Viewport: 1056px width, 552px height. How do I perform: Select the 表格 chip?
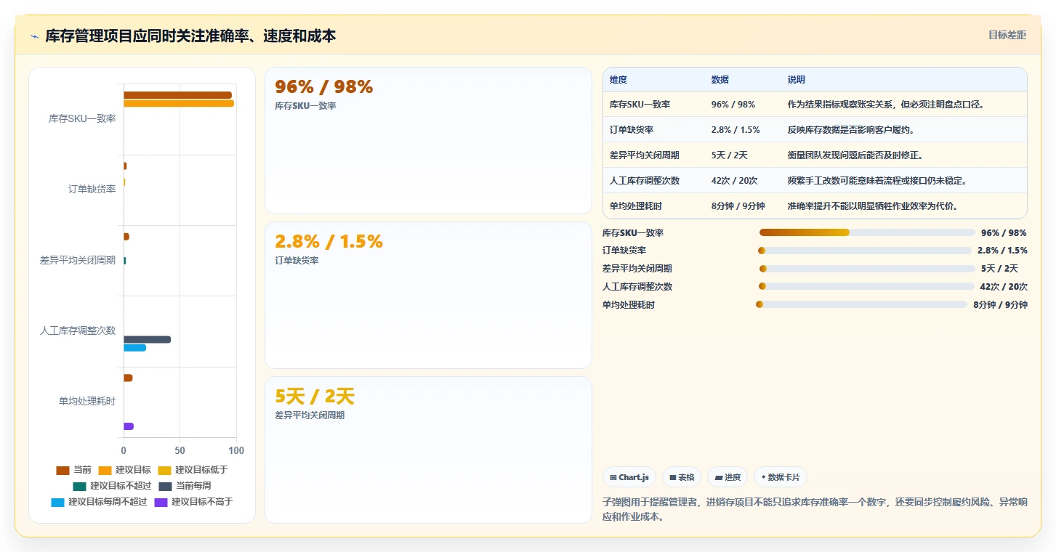tap(682, 477)
